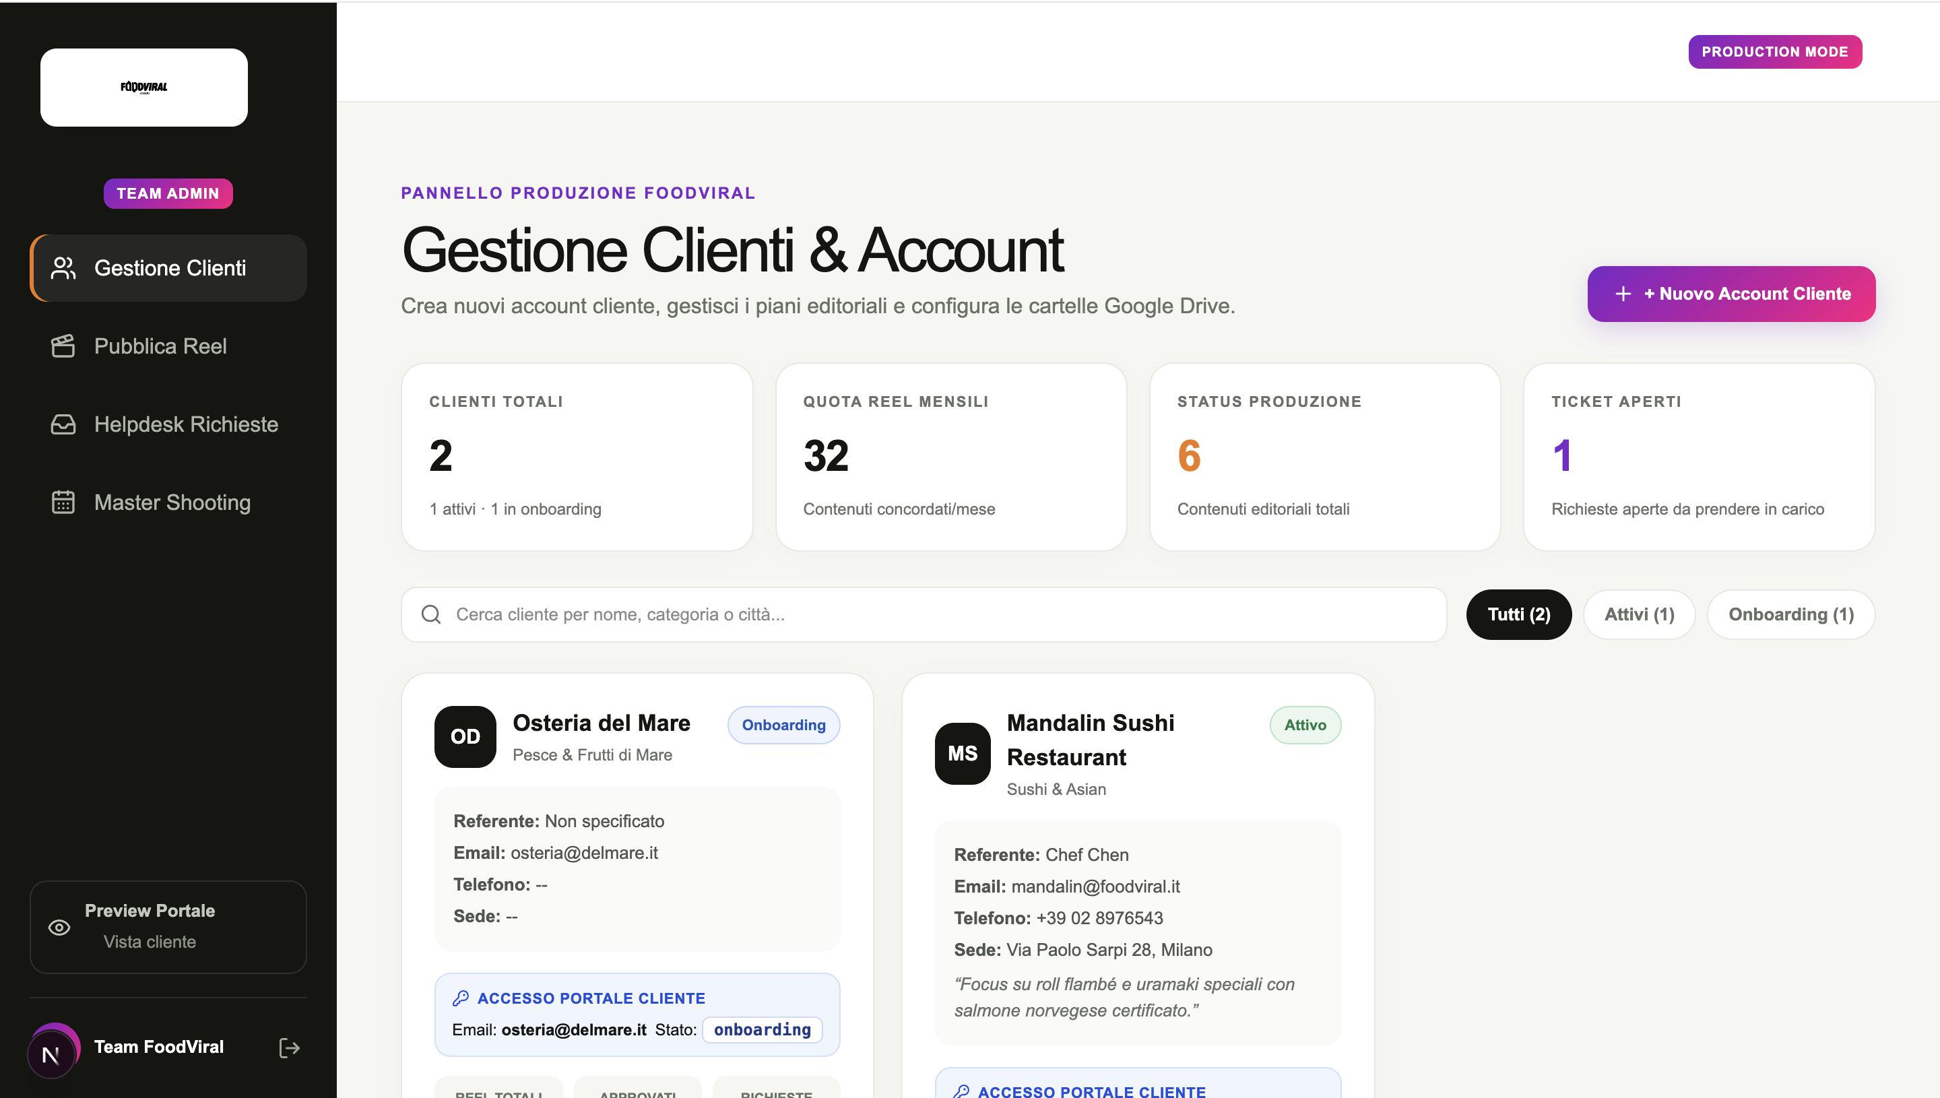
Task: Click Sushi & Asian category label
Action: pyautogui.click(x=1056, y=789)
